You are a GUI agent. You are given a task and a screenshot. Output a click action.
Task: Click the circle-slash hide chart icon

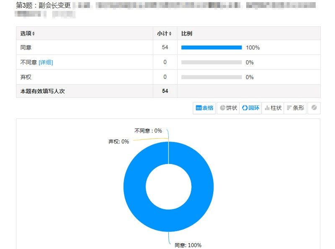coord(314,108)
